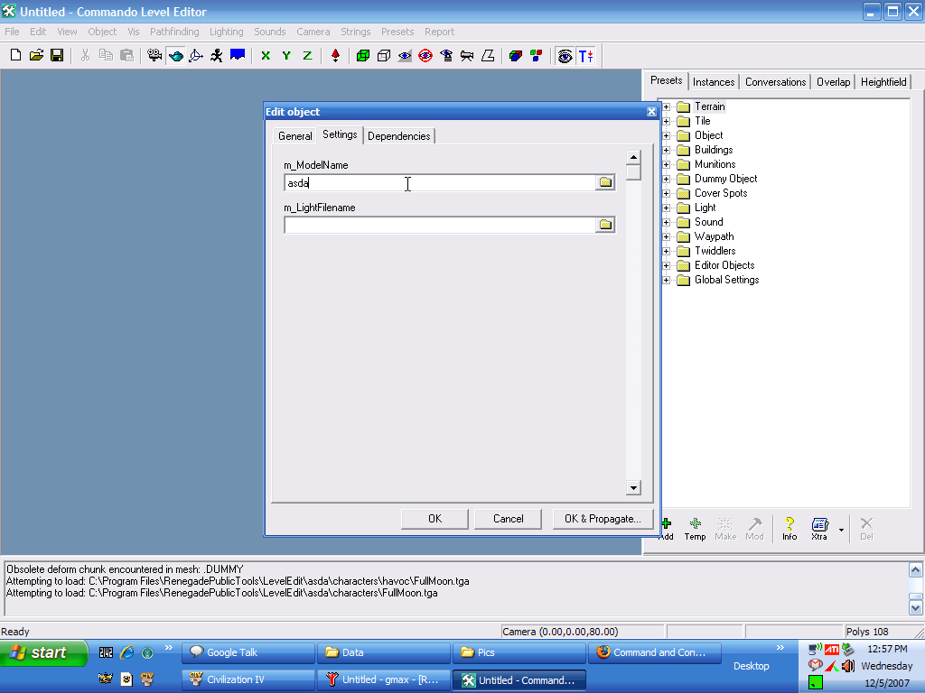This screenshot has height=693, width=925.
Task: Toggle the Z axis restriction
Action: pyautogui.click(x=307, y=56)
